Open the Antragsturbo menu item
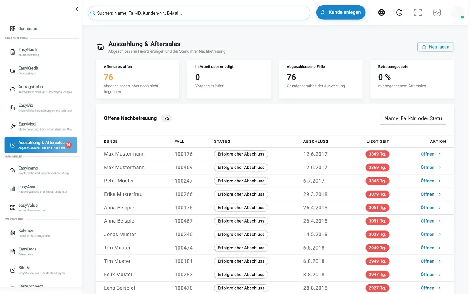 (x=41, y=89)
